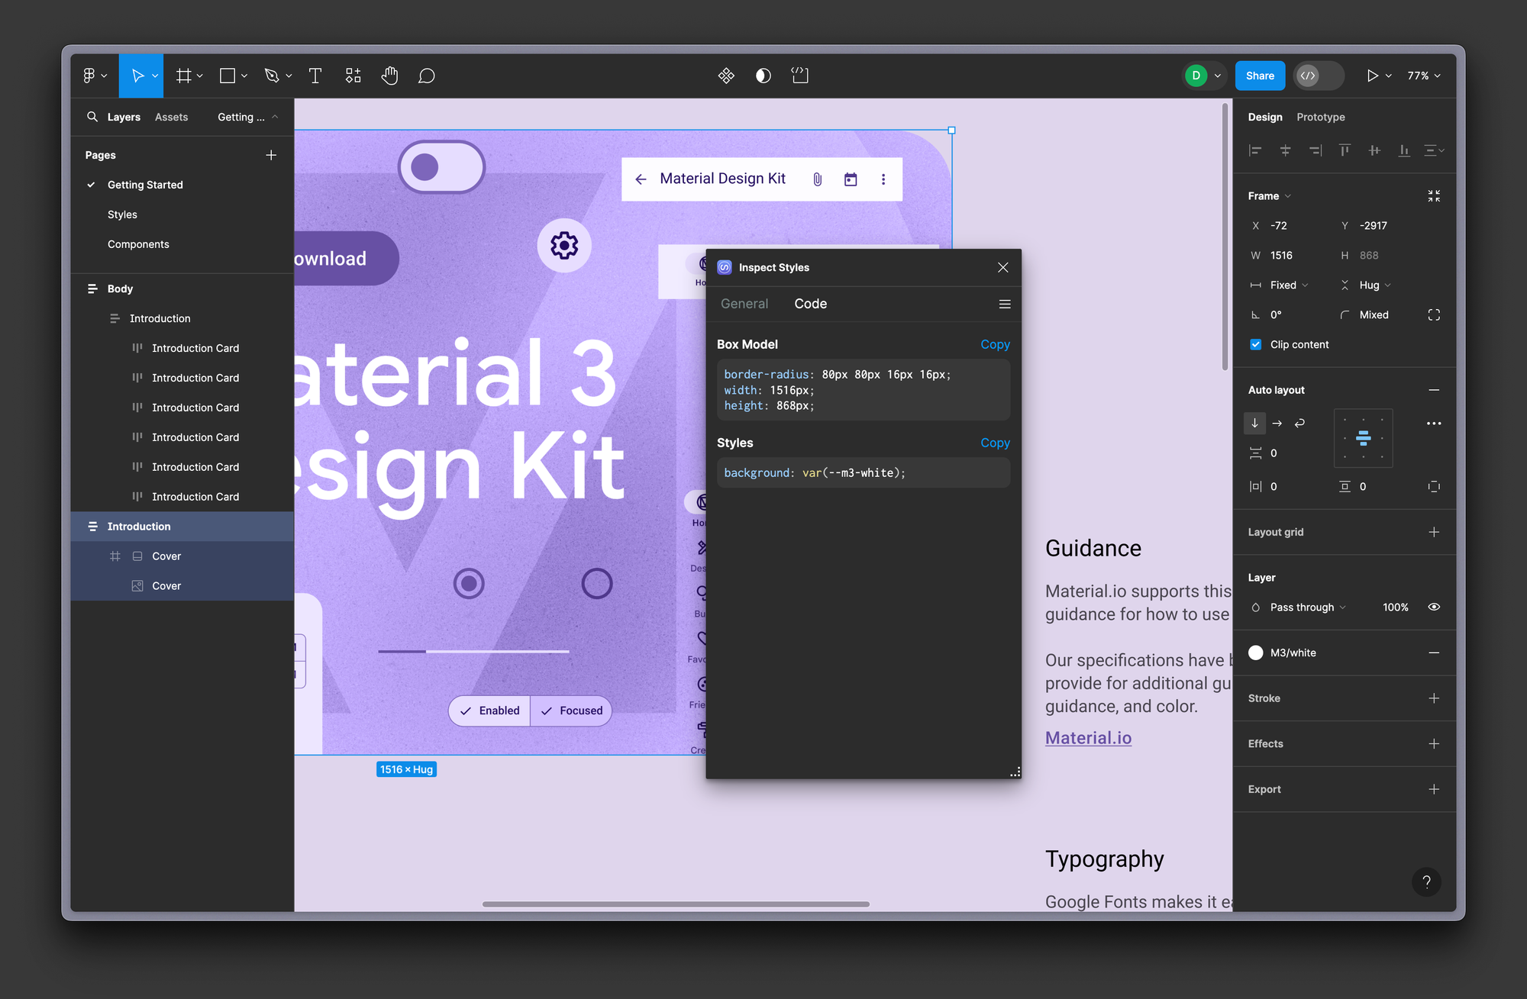The image size is (1527, 999).
Task: Click the M3/white color swatch
Action: [x=1256, y=653]
